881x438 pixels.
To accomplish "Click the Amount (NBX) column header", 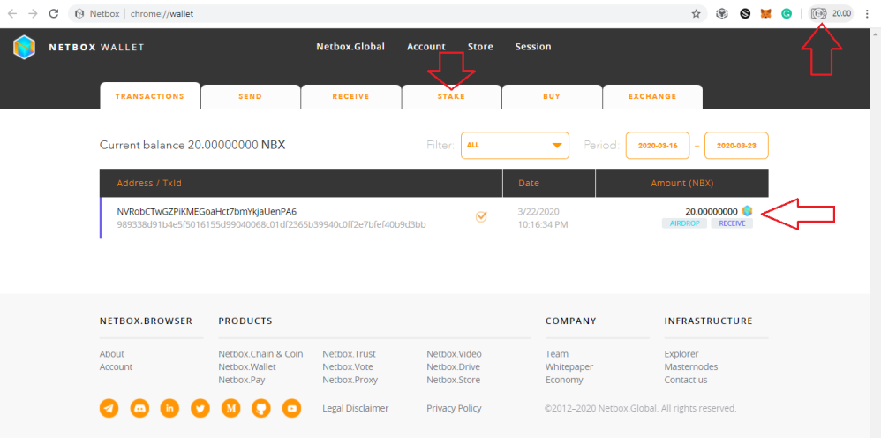I will [x=682, y=184].
